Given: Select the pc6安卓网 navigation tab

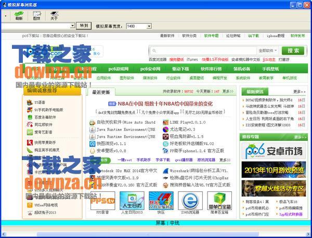Looking at the screenshot, I should pos(150,69).
